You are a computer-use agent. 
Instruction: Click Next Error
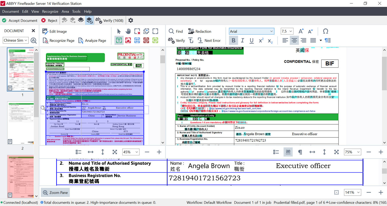[209, 40]
